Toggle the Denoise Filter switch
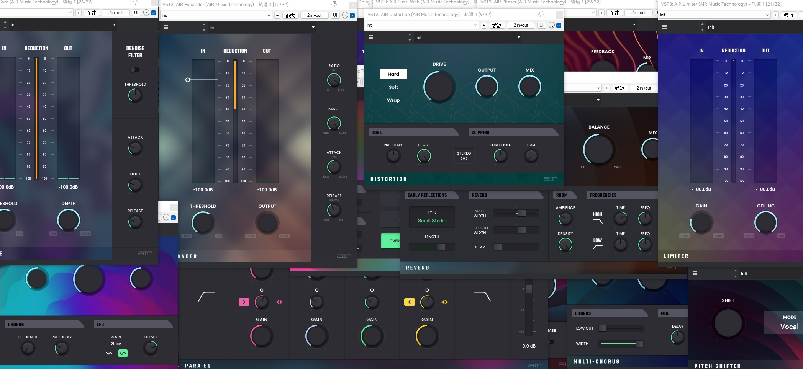This screenshot has height=369, width=803. pos(135,70)
